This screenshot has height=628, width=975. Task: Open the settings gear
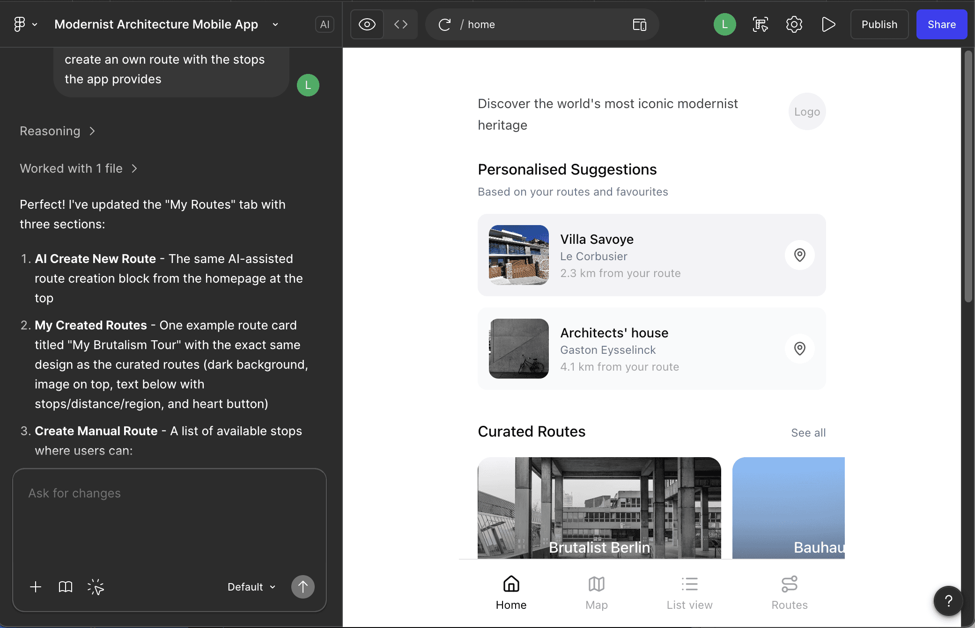click(x=794, y=24)
